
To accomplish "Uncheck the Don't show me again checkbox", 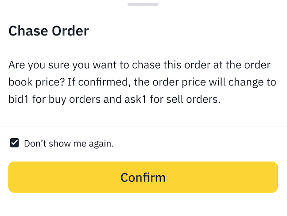I will pyautogui.click(x=15, y=143).
